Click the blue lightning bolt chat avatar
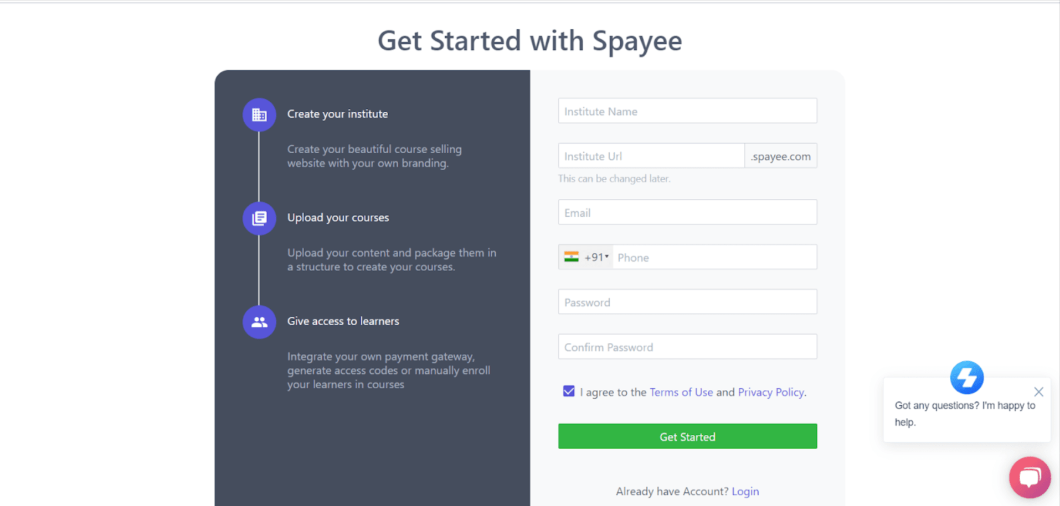The width and height of the screenshot is (1060, 506). [966, 378]
